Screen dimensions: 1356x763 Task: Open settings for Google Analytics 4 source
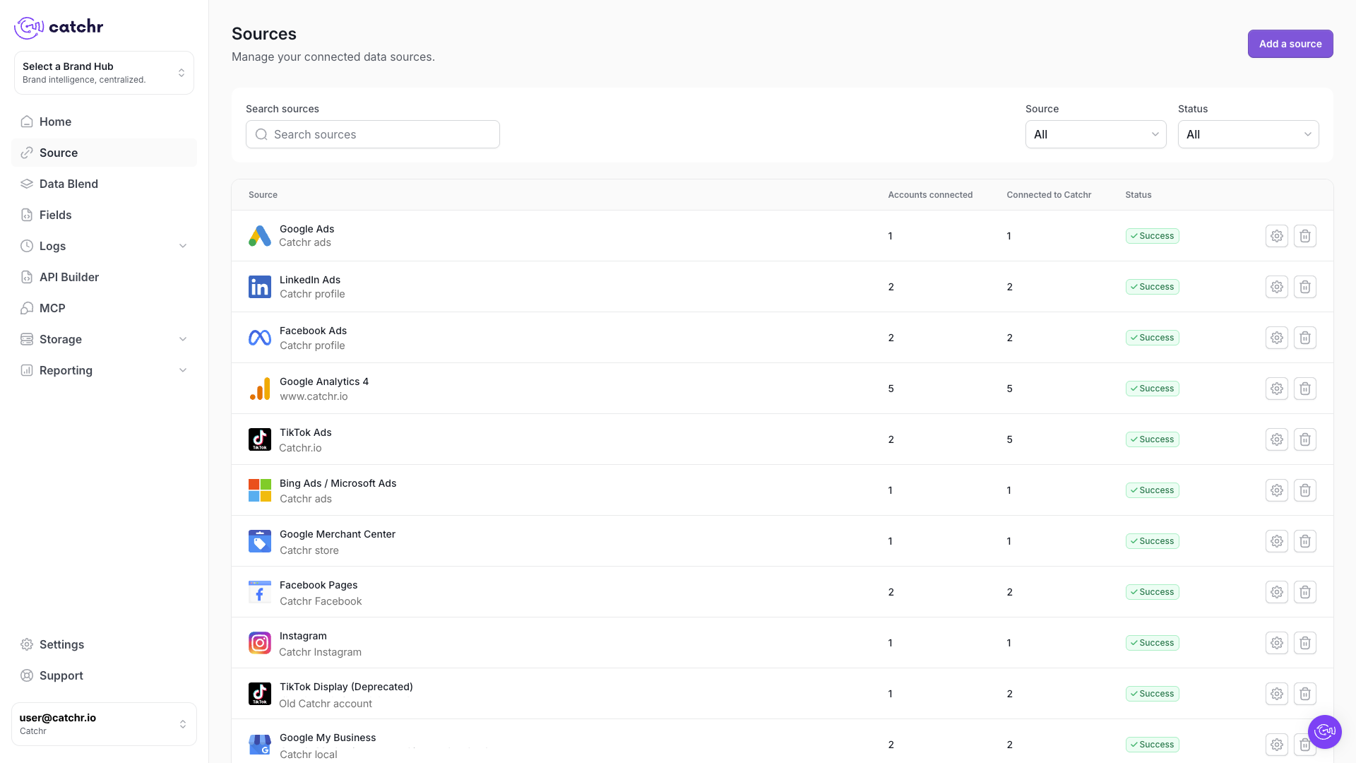pos(1277,389)
